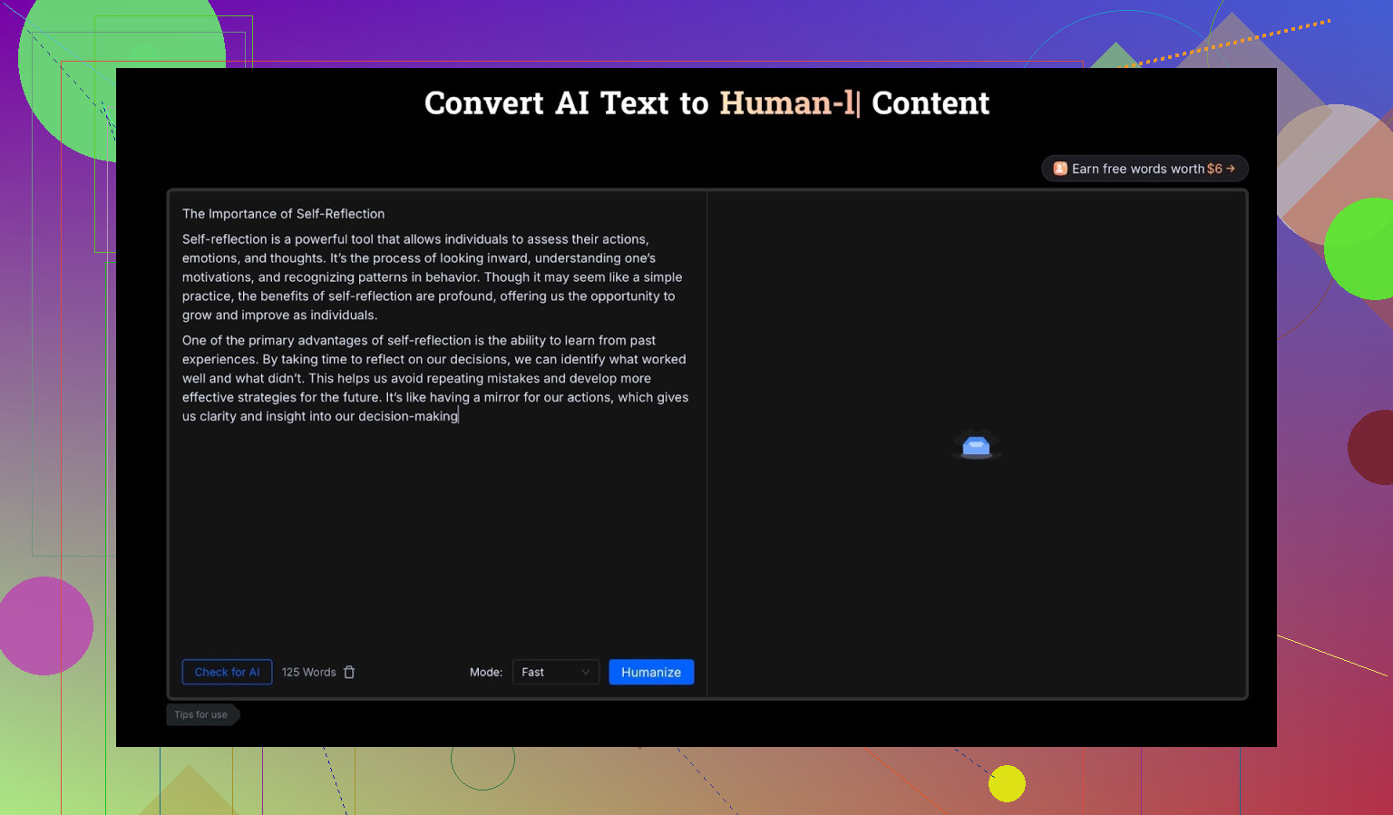Click the trash icon to clear text
1393x815 pixels.
coord(349,672)
